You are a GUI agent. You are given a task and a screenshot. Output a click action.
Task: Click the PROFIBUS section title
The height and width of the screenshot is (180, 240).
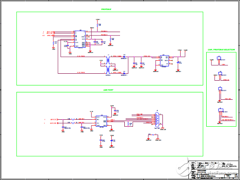tap(106, 10)
